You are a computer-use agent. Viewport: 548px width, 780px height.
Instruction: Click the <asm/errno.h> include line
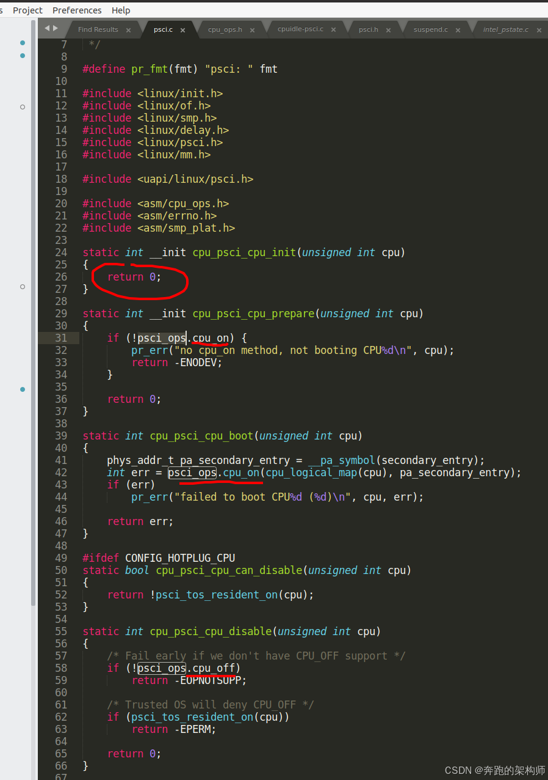click(x=150, y=216)
